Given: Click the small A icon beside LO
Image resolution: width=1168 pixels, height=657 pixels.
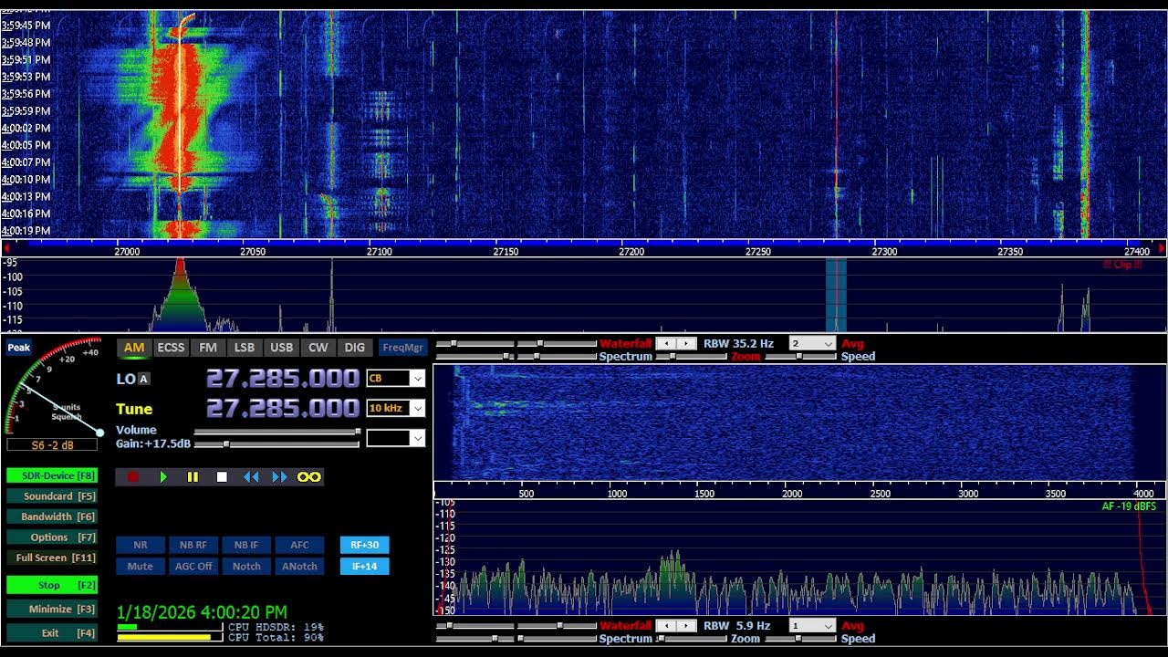Looking at the screenshot, I should tap(144, 379).
